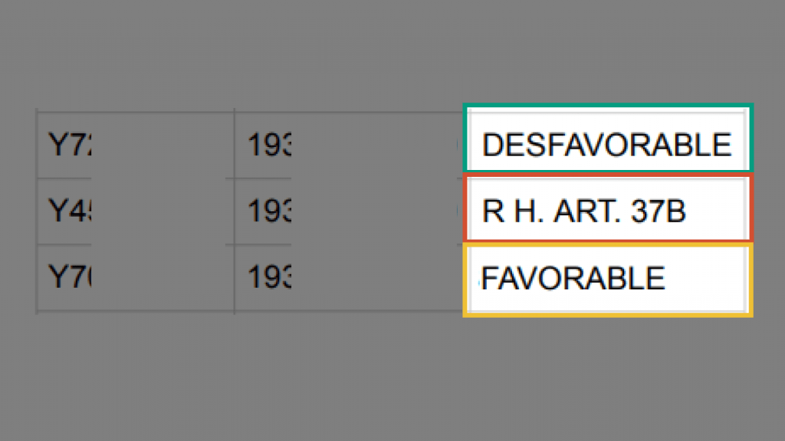Click the column divider between Y and 193 columns
This screenshot has width=785, height=441.
pos(235,211)
